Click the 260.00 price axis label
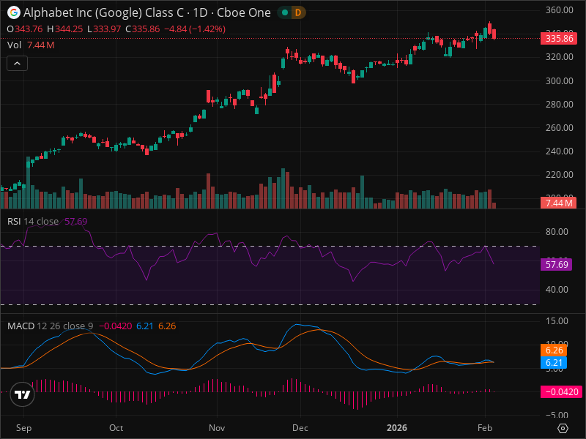Screen dimensions: 586x439 [560, 128]
